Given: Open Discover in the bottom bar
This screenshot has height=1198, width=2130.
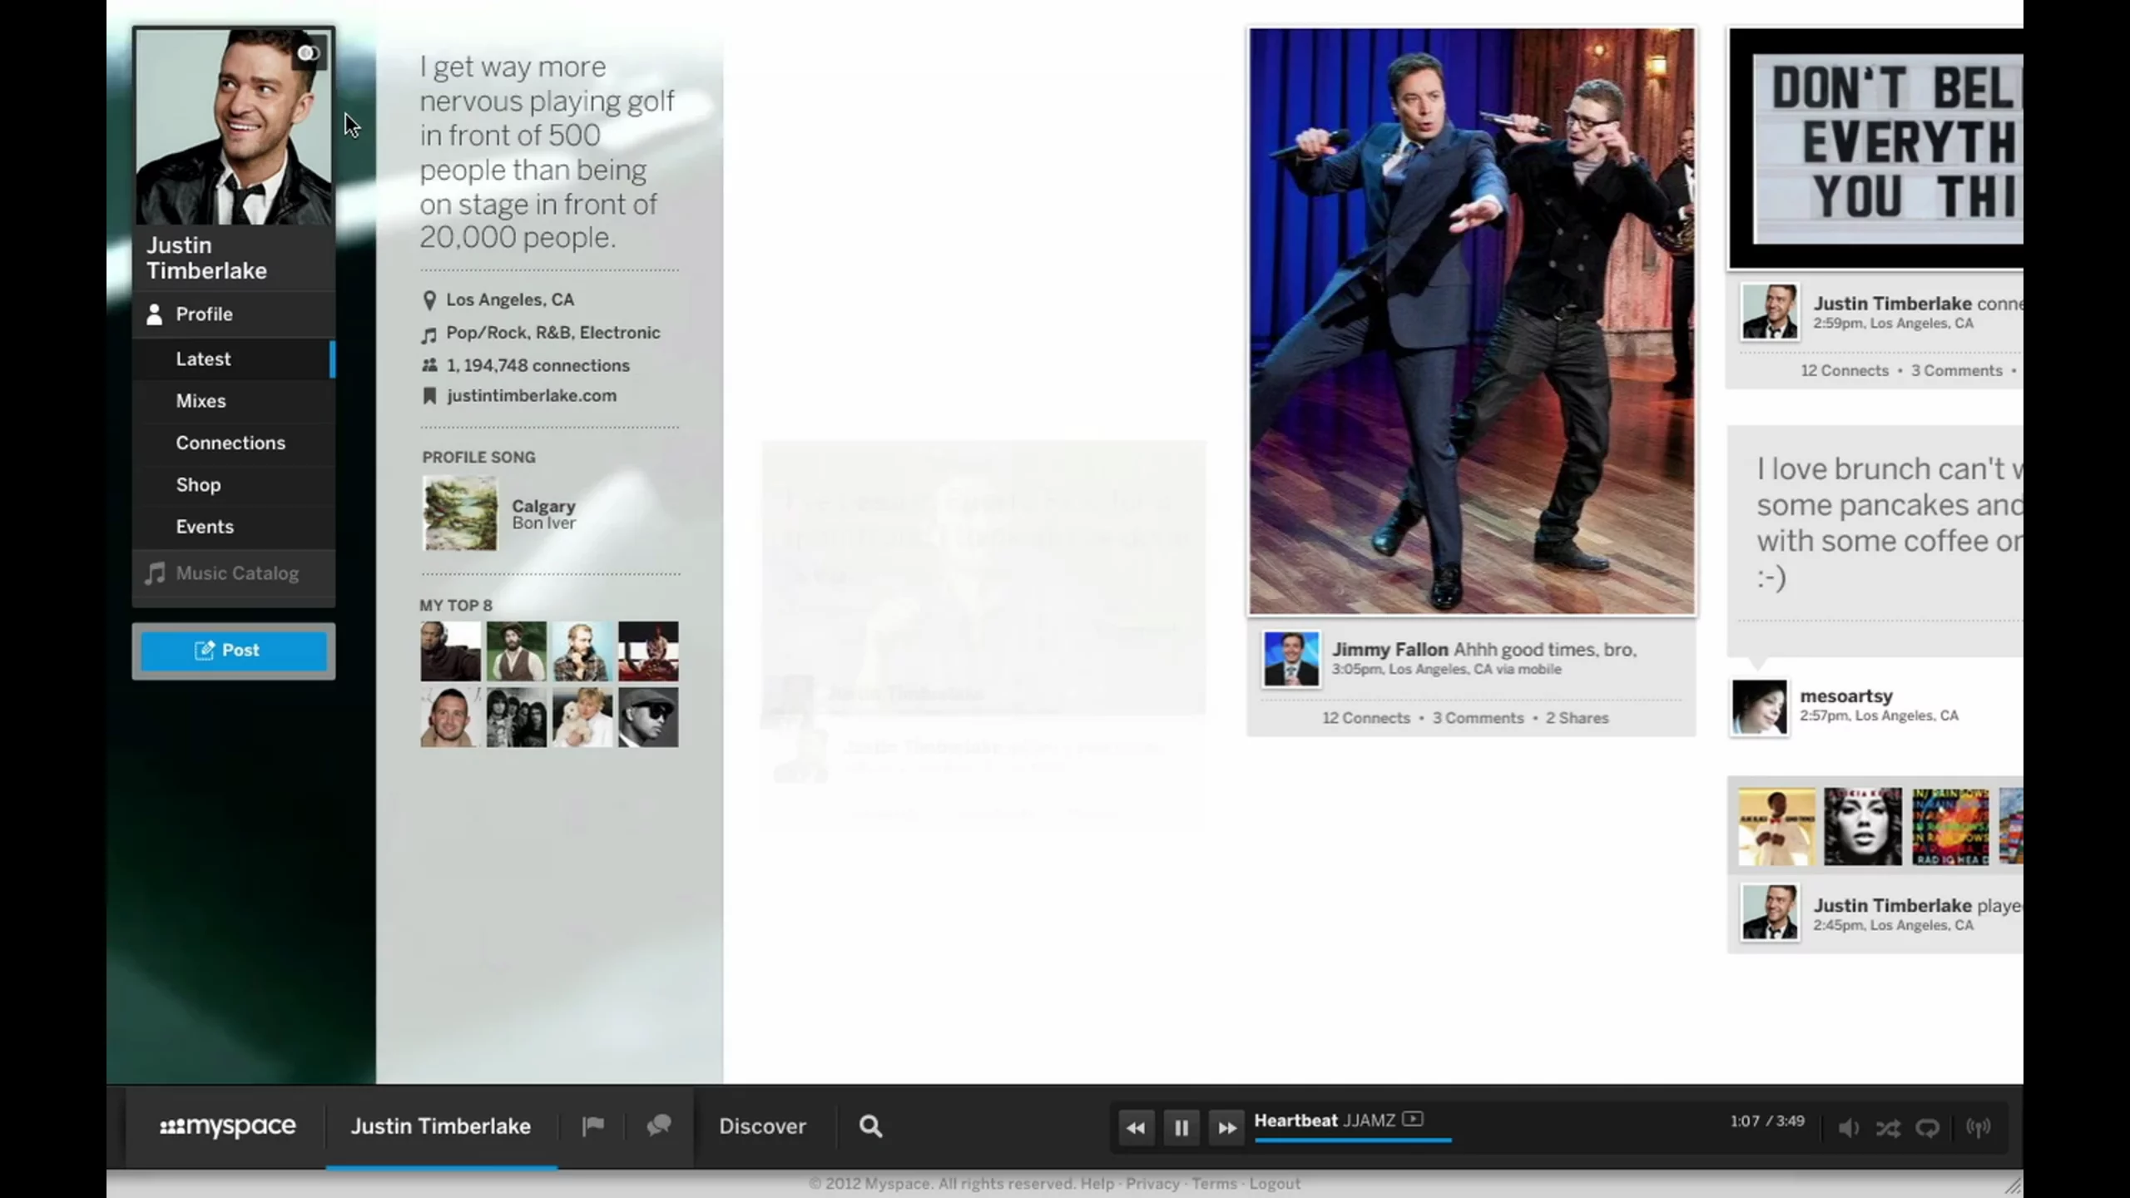Looking at the screenshot, I should coord(762,1126).
